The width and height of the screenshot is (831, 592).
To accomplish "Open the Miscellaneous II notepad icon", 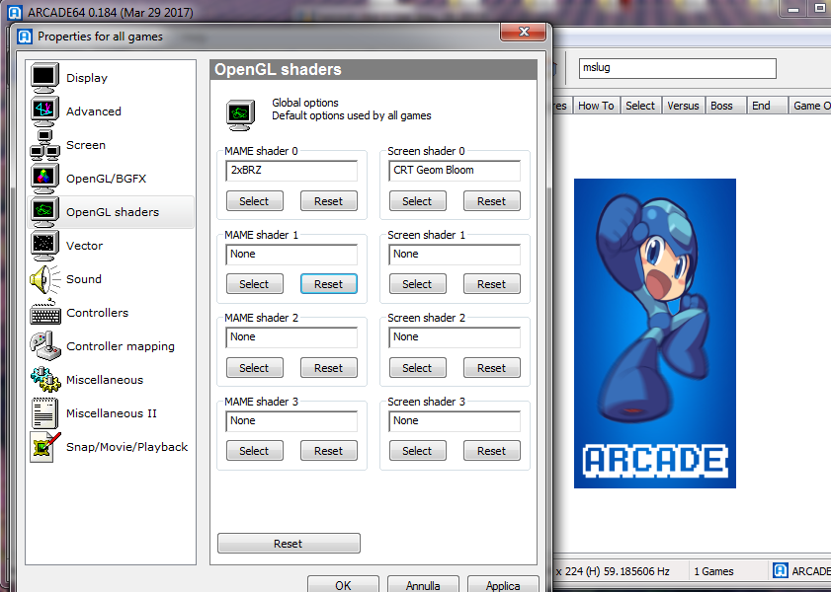I will pyautogui.click(x=44, y=413).
